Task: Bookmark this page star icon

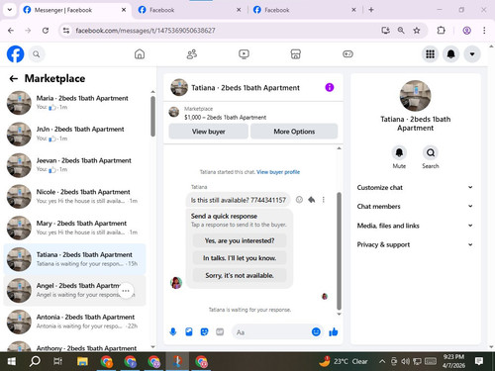Action: 417,31
